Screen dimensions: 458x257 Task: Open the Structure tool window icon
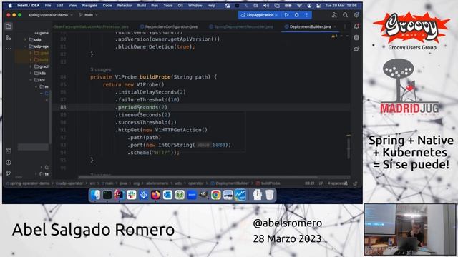(9, 38)
